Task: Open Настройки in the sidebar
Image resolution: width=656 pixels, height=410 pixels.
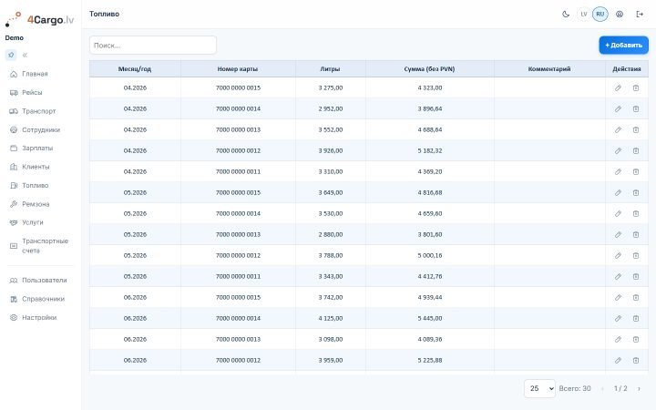Action: [40, 318]
